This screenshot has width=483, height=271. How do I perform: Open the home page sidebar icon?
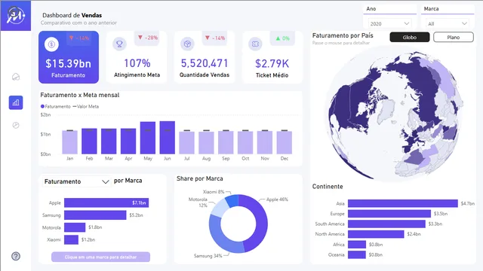(x=16, y=77)
